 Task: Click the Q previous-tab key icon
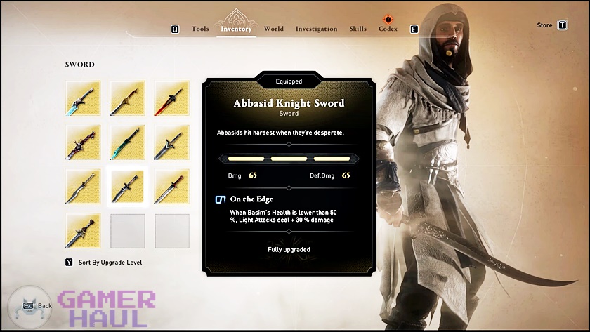click(x=175, y=29)
